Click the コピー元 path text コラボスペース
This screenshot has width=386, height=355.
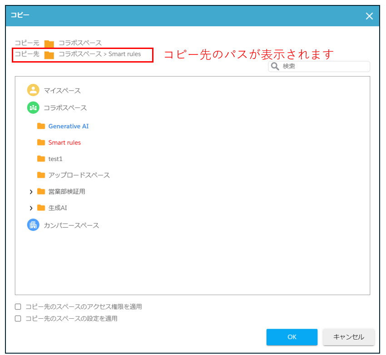[80, 43]
